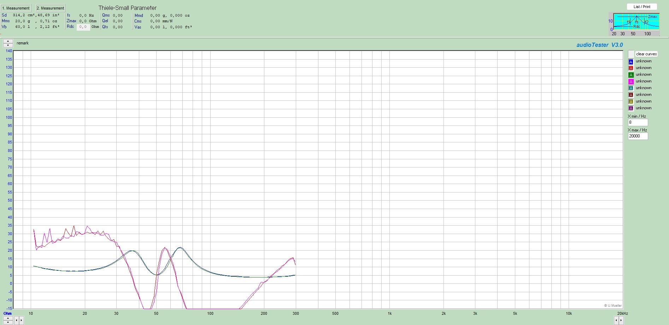Click the down arrow under the Ohm label
This screenshot has height=325, width=669.
[7, 322]
